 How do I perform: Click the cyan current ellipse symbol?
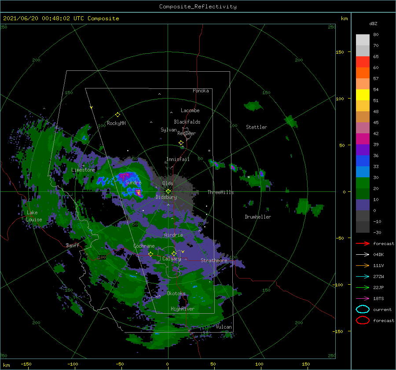(x=363, y=309)
